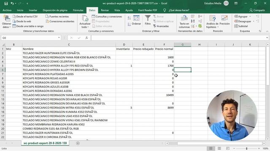The image size is (270, 151).
Task: Click the vertical scrollbar down arrow
Action: [x=267, y=139]
